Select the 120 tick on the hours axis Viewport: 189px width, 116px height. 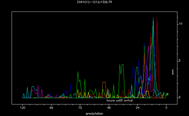(x=22, y=109)
